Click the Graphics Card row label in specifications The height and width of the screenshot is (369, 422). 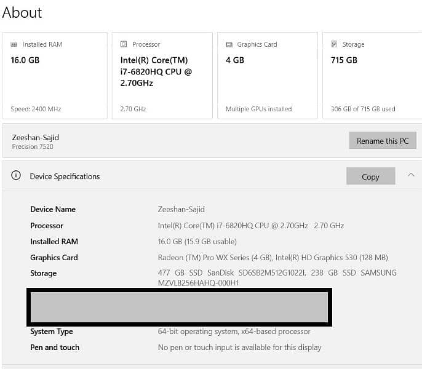[54, 258]
